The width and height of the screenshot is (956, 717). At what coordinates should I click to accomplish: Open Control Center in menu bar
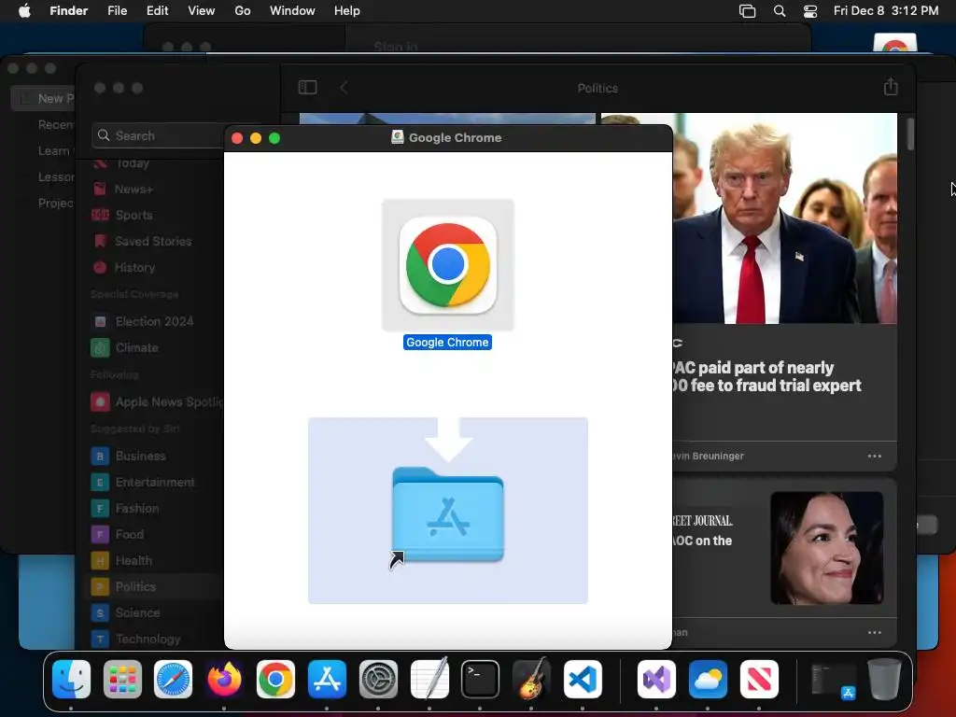(810, 11)
